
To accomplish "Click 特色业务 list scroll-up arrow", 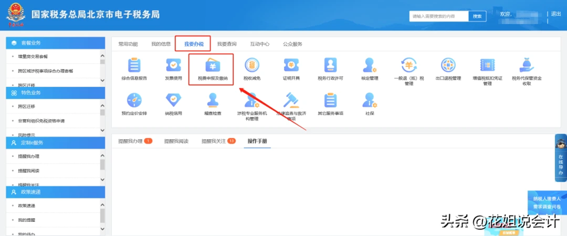I will coord(102,106).
